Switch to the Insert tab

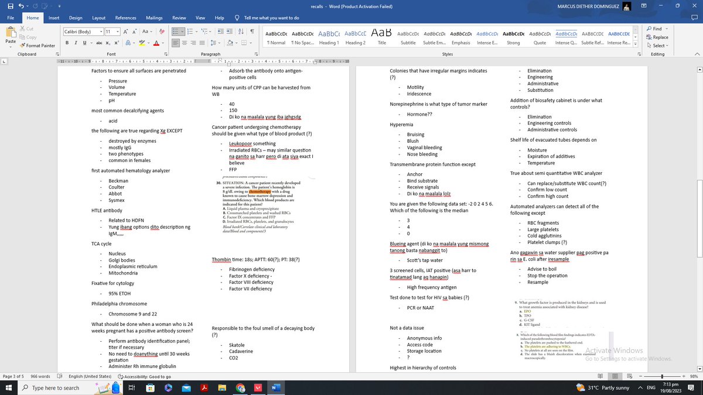pos(53,18)
